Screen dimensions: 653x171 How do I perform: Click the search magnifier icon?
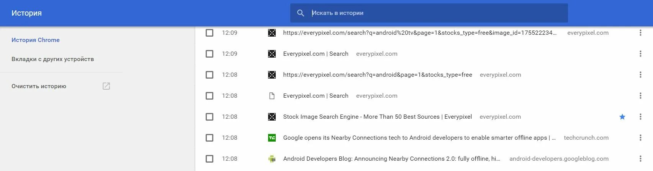[x=301, y=13]
